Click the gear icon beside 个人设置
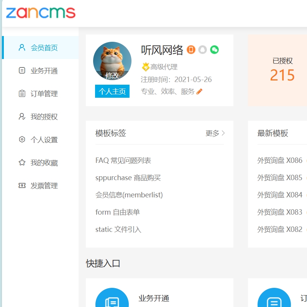 pyautogui.click(x=22, y=140)
